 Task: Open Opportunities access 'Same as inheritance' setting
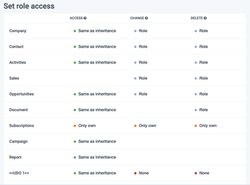(x=95, y=94)
